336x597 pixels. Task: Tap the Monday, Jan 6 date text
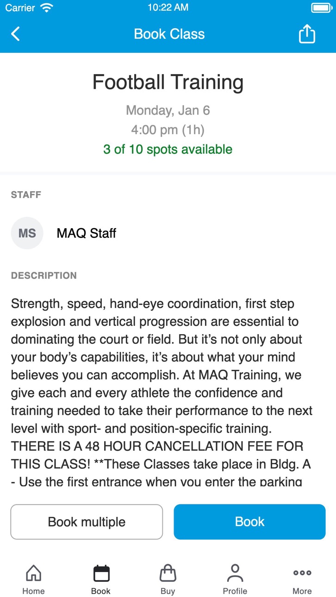(x=168, y=110)
